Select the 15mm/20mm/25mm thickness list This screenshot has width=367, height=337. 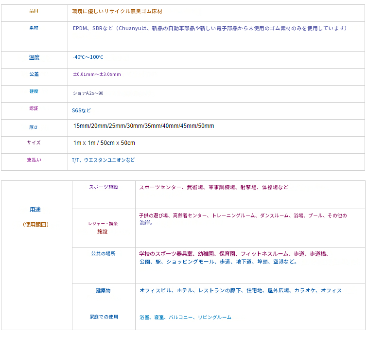[x=144, y=126]
